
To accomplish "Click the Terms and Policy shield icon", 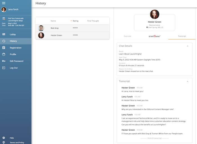I will pyautogui.click(x=4, y=143).
